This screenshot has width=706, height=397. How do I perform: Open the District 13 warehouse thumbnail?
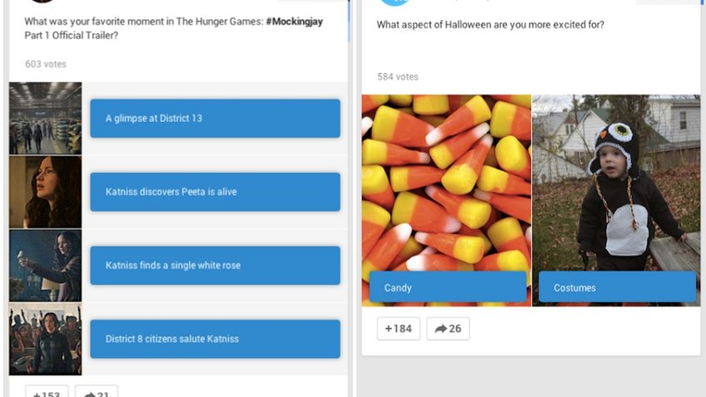pyautogui.click(x=46, y=119)
